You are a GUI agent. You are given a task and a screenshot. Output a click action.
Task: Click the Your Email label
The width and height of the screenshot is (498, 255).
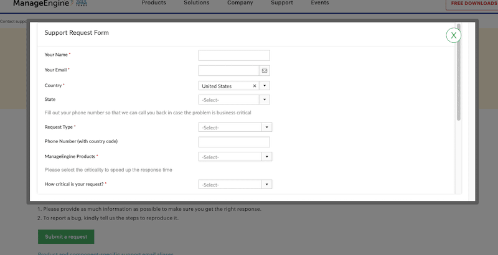coord(55,70)
